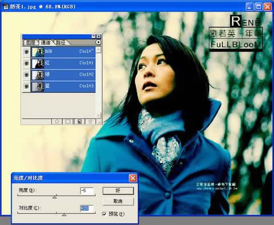Click the load channel as selection icon
Viewport: 274px width, 225px height.
point(57,122)
